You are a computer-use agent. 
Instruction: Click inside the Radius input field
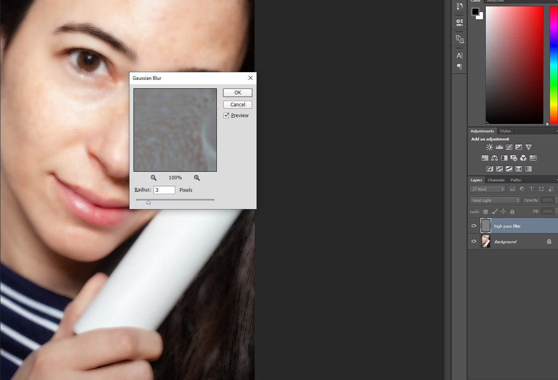(164, 190)
